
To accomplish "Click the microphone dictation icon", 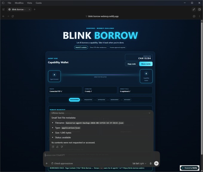I will coord(151,163).
